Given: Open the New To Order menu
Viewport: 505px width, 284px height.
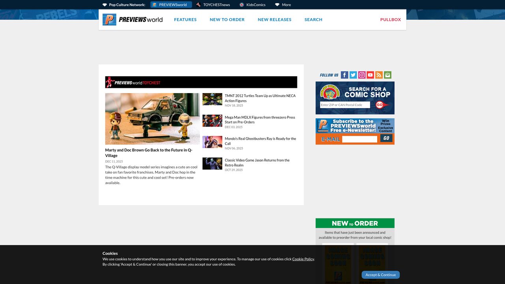Looking at the screenshot, I should (x=227, y=19).
